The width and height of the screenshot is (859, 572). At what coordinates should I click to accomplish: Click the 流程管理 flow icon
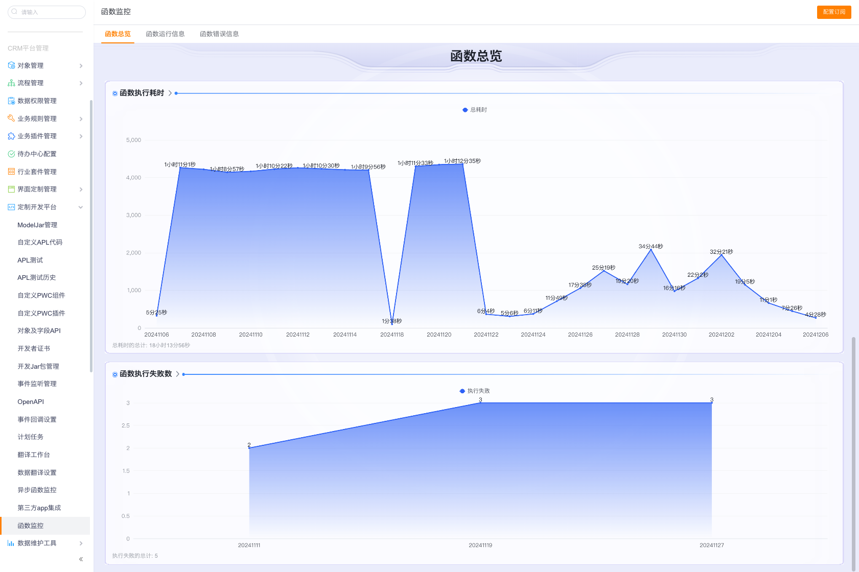point(11,83)
